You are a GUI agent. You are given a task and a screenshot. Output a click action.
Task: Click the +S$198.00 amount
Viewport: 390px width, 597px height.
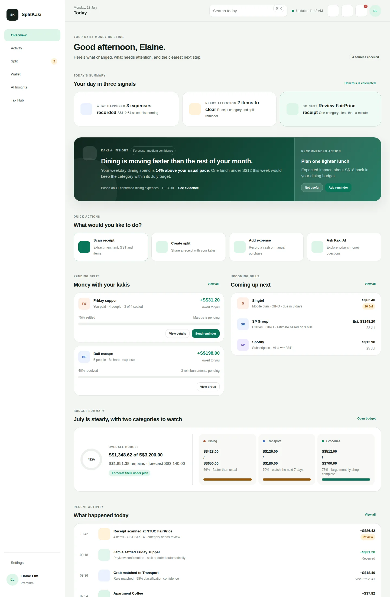coord(208,353)
